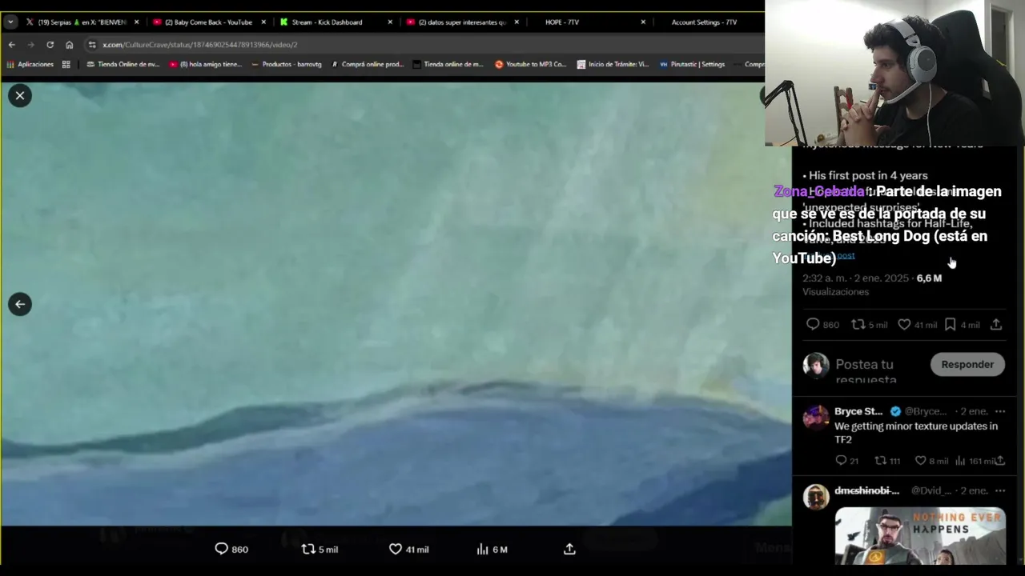Image resolution: width=1025 pixels, height=576 pixels.
Task: Like the post via the 41 mil heart below the image
Action: tap(408, 549)
